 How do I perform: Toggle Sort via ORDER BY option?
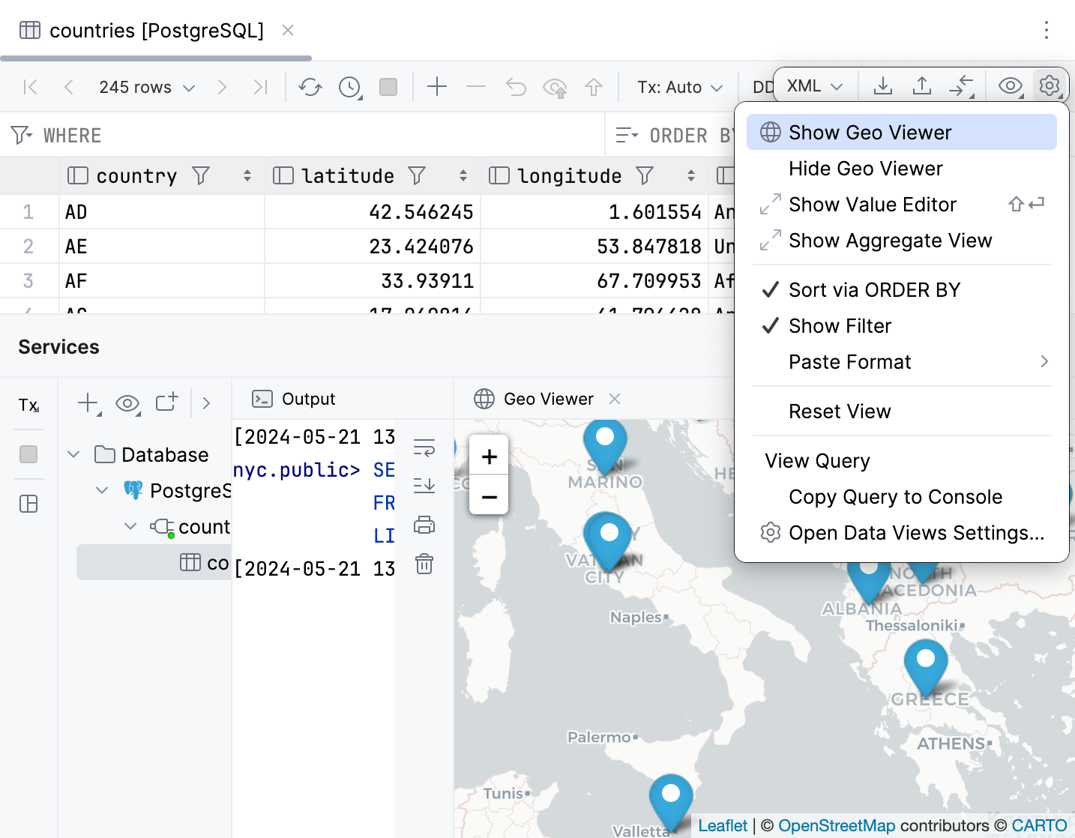pyautogui.click(x=874, y=289)
